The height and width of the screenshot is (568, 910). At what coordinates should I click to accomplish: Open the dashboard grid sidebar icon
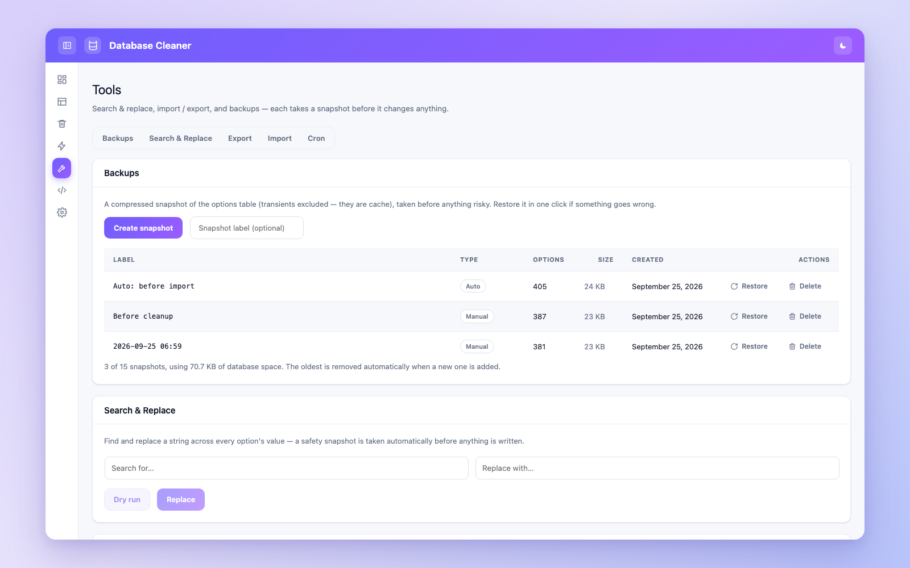(x=62, y=80)
